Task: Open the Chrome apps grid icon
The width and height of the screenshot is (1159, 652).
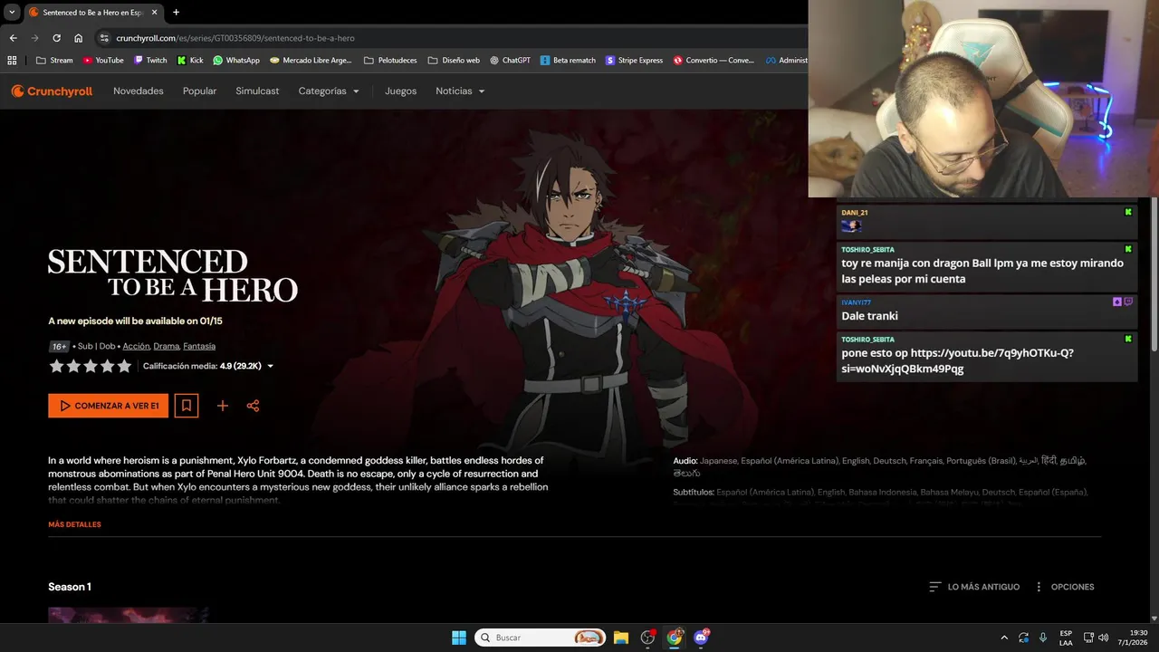Action: click(12, 61)
